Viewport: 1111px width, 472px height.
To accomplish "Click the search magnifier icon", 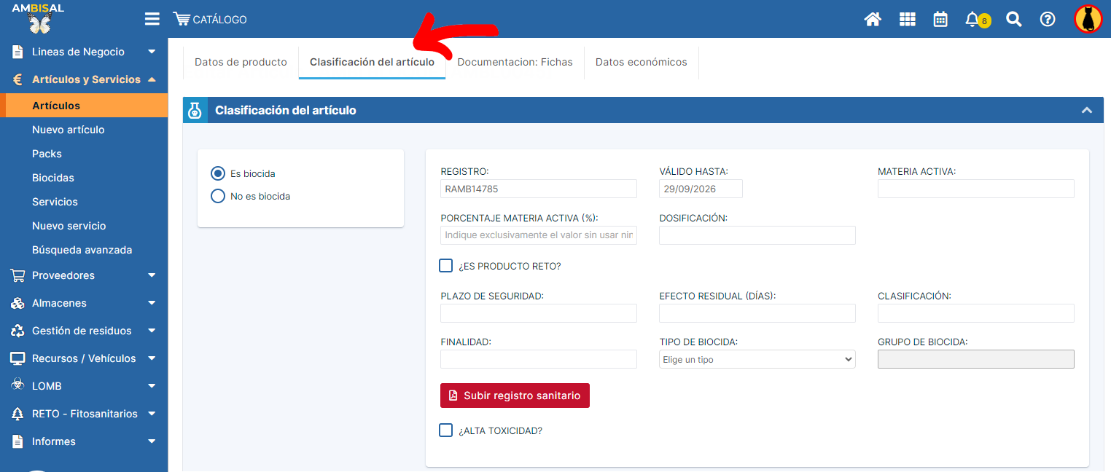I will (1013, 20).
